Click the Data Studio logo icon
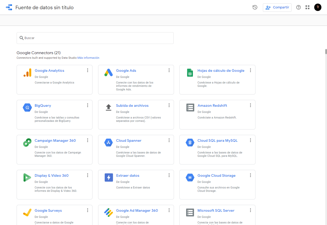Screen dimensions: 327x225 pyautogui.click(x=9, y=7)
